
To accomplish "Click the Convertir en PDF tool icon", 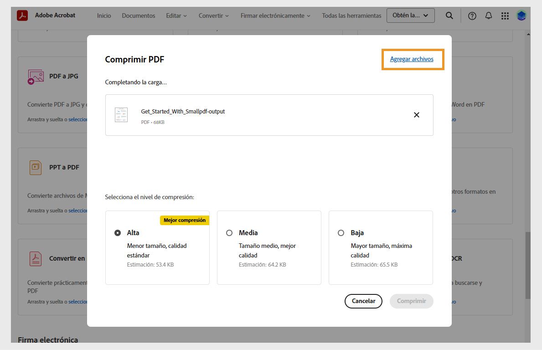I will 35,258.
